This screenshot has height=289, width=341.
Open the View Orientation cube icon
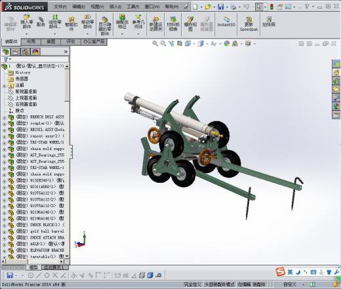tap(188, 44)
